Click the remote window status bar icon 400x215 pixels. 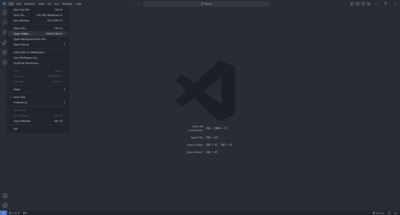pos(4,213)
